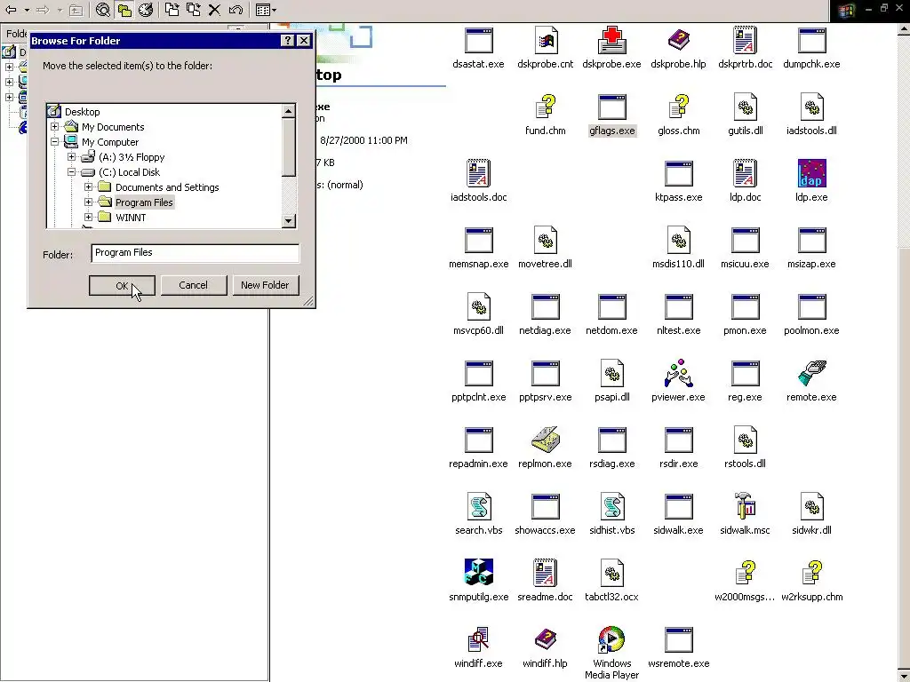This screenshot has width=910, height=682.
Task: Select WINNT folder in dialog tree
Action: 131,218
